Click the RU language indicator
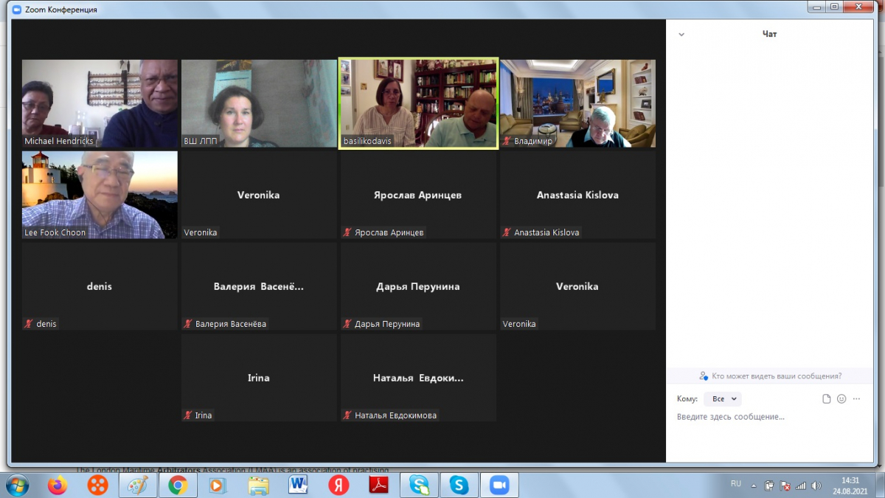885x498 pixels. tap(736, 484)
